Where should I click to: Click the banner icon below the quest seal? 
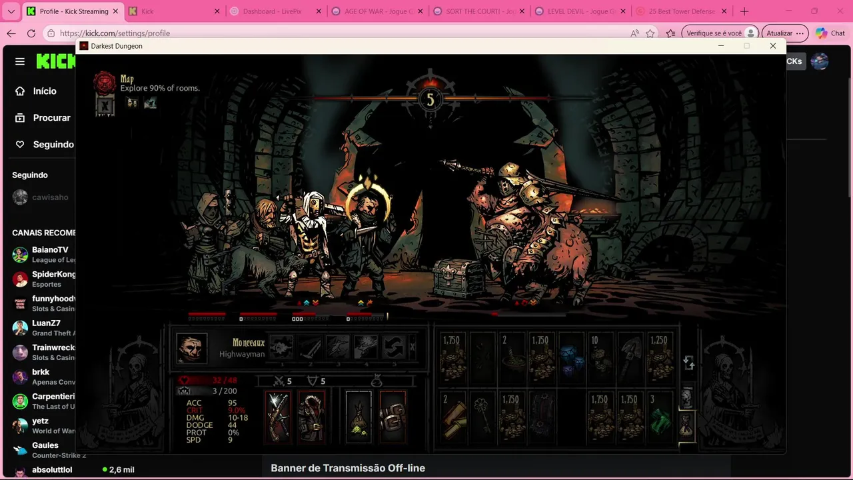coord(105,105)
